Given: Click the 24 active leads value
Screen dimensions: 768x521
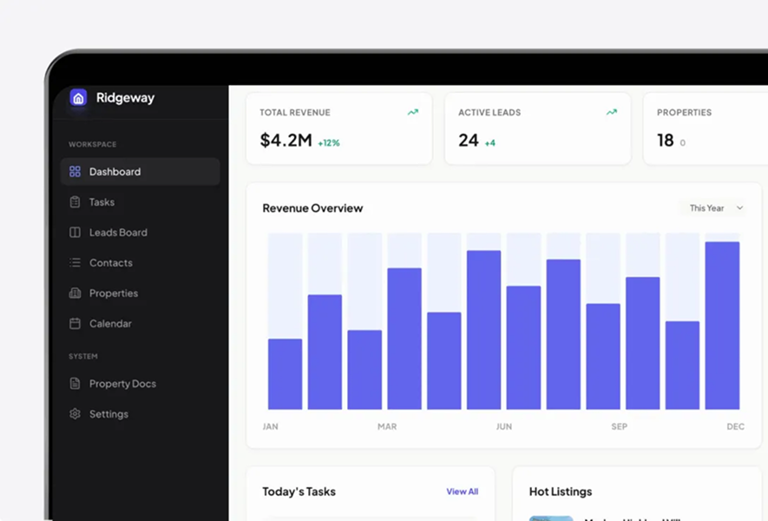Looking at the screenshot, I should click(469, 140).
